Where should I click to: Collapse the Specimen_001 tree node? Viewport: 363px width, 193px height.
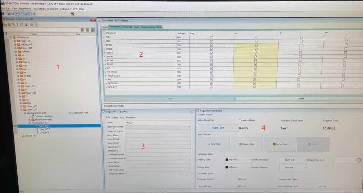[x=30, y=123]
